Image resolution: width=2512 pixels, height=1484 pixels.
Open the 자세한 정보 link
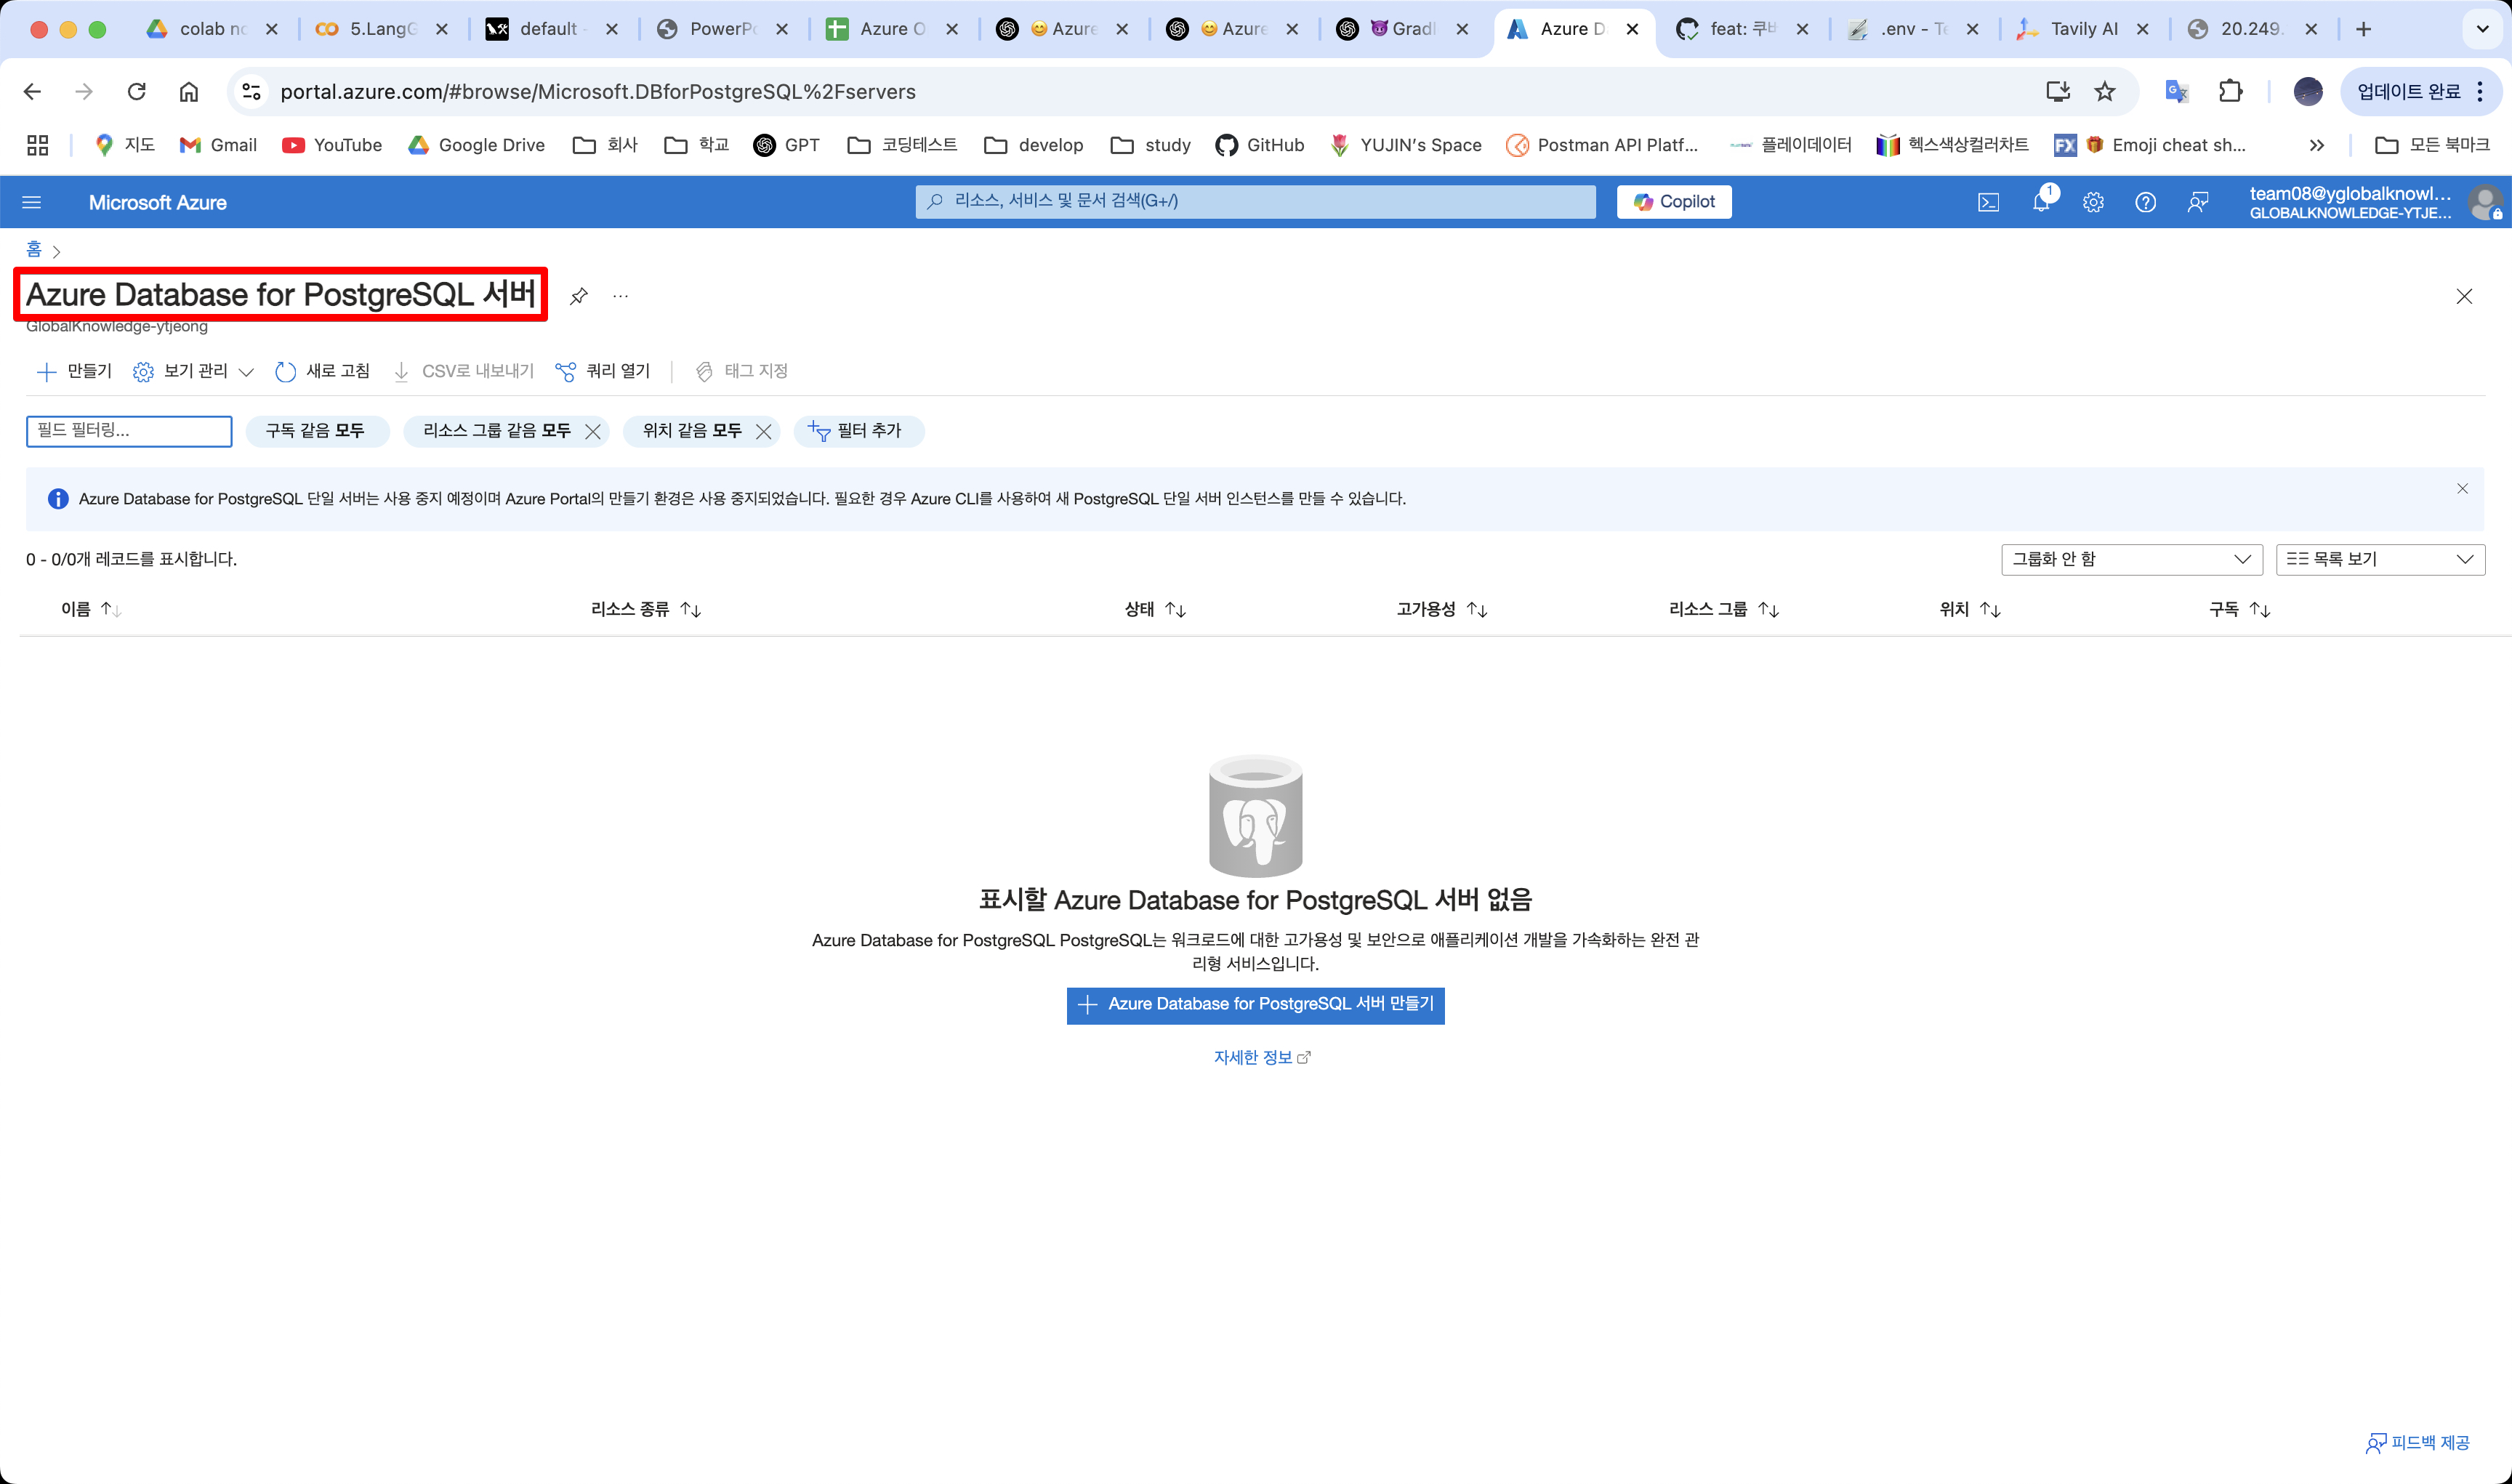click(1261, 1057)
